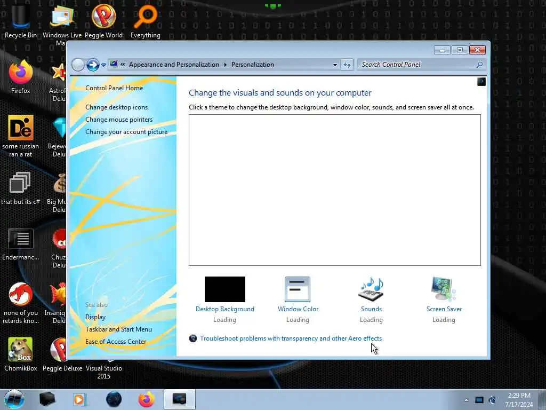Open the 'some russian ran a rat' icon
This screenshot has height=410, width=546.
[x=21, y=136]
